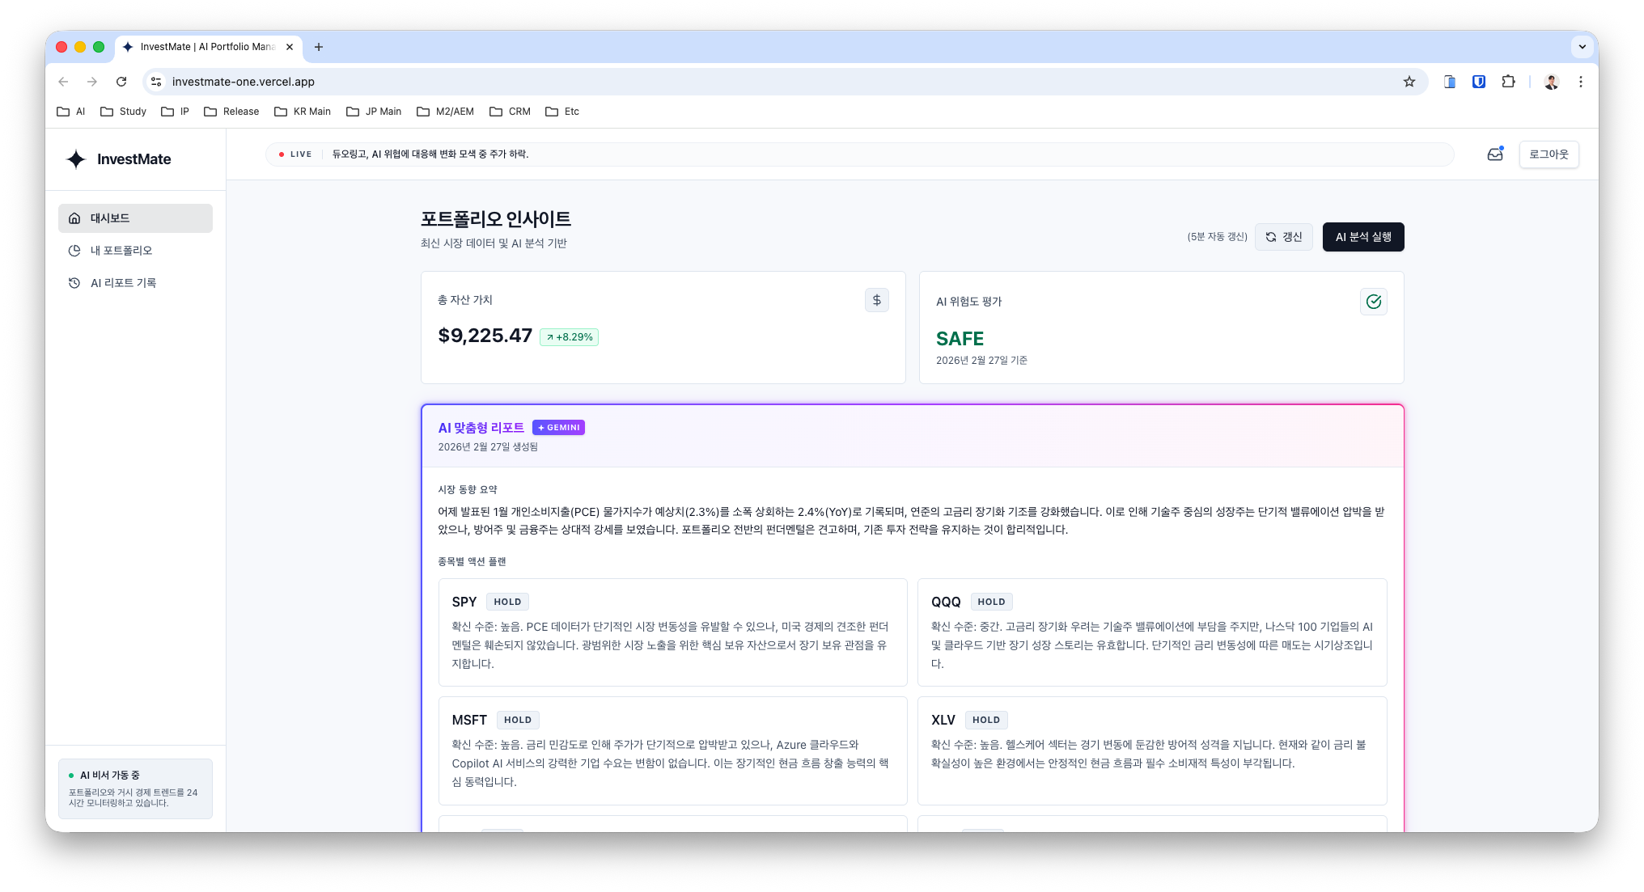Open the mail notification icon near 로그아웃
The width and height of the screenshot is (1644, 892).
(1495, 154)
